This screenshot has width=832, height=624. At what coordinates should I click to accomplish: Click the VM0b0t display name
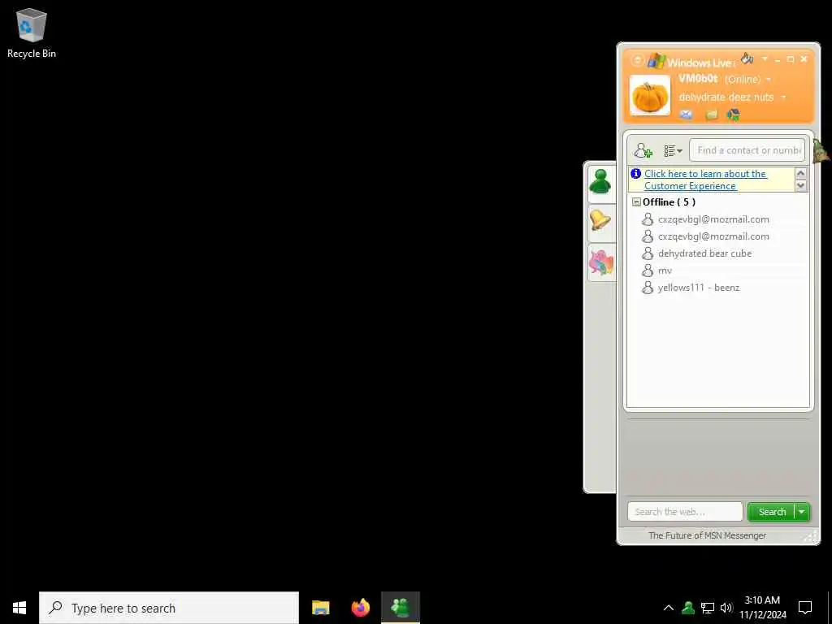coord(698,79)
